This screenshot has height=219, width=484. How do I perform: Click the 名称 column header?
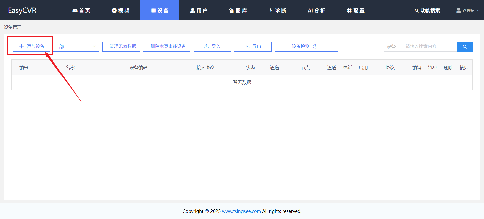pyautogui.click(x=70, y=67)
